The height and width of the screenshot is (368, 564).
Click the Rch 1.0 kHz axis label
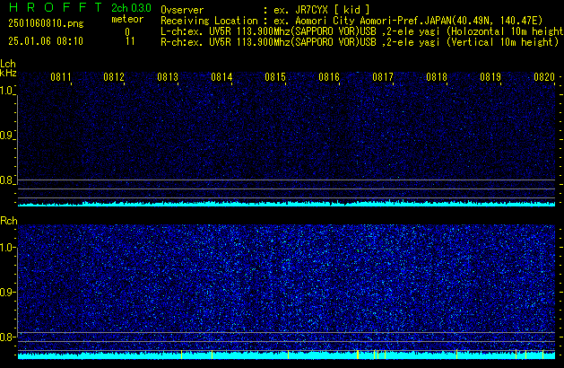6,248
